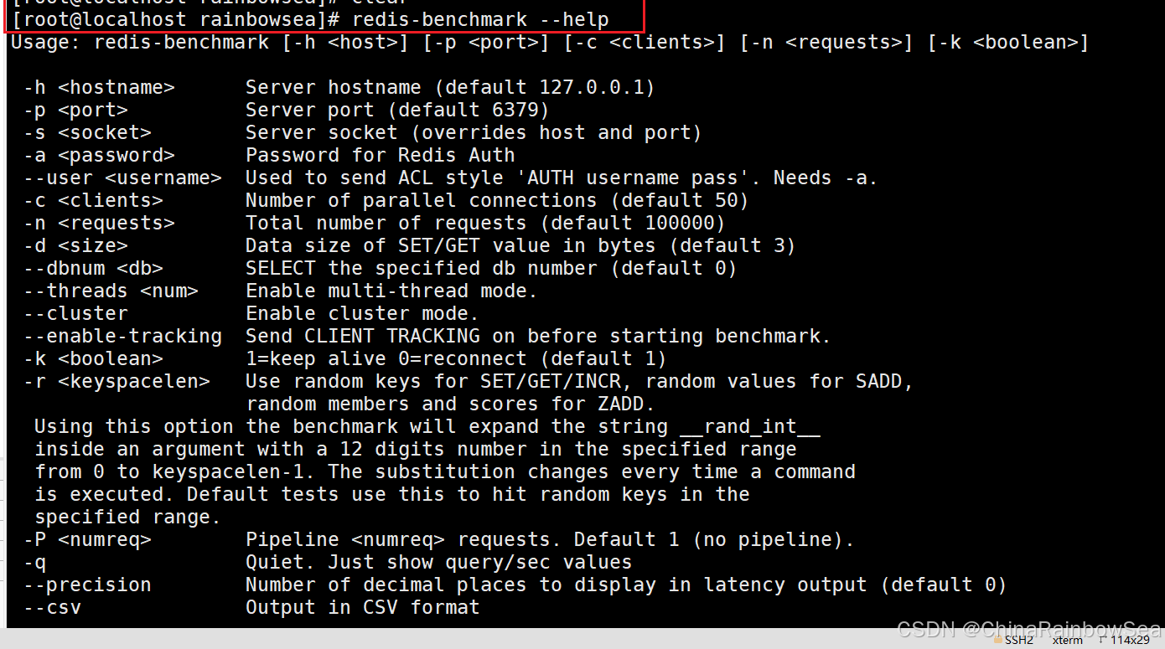The image size is (1165, 649).
Task: Click the SSH2 protocol label
Action: coord(1019,641)
